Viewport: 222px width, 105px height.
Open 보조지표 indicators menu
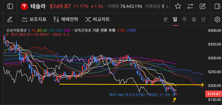(34, 19)
